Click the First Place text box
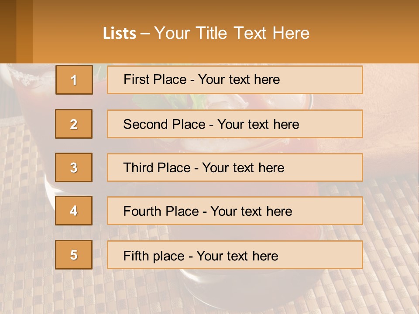Viewport: 419px width, 314px height. pyautogui.click(x=235, y=80)
